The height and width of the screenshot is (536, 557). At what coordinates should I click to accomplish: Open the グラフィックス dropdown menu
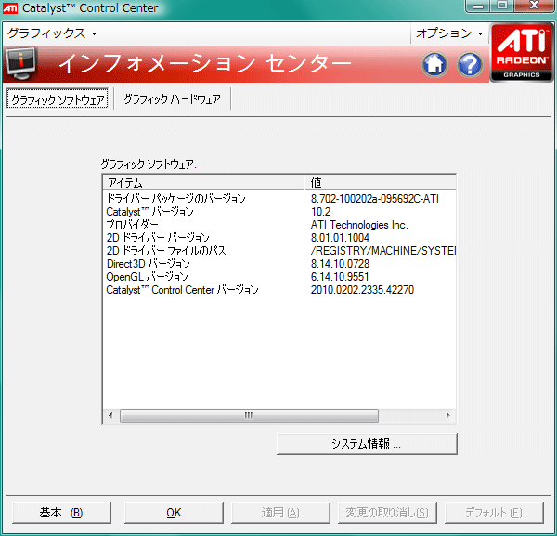[52, 33]
